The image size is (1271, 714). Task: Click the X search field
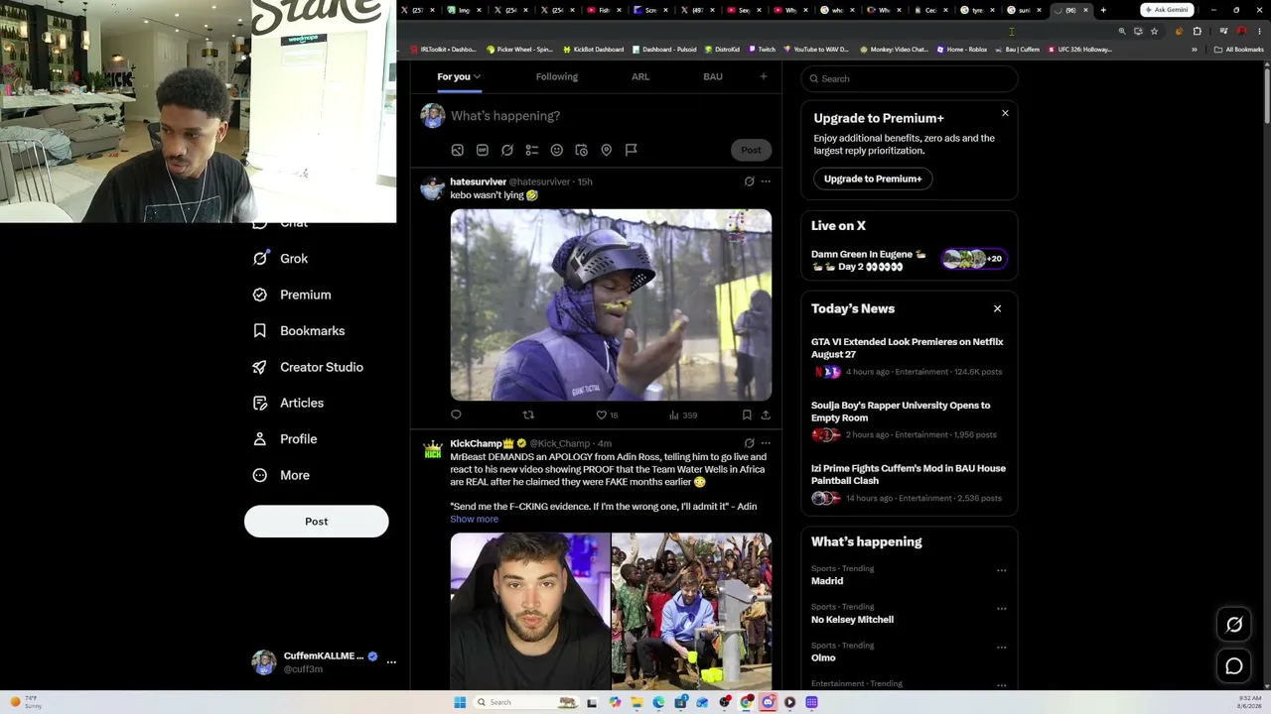910,78
